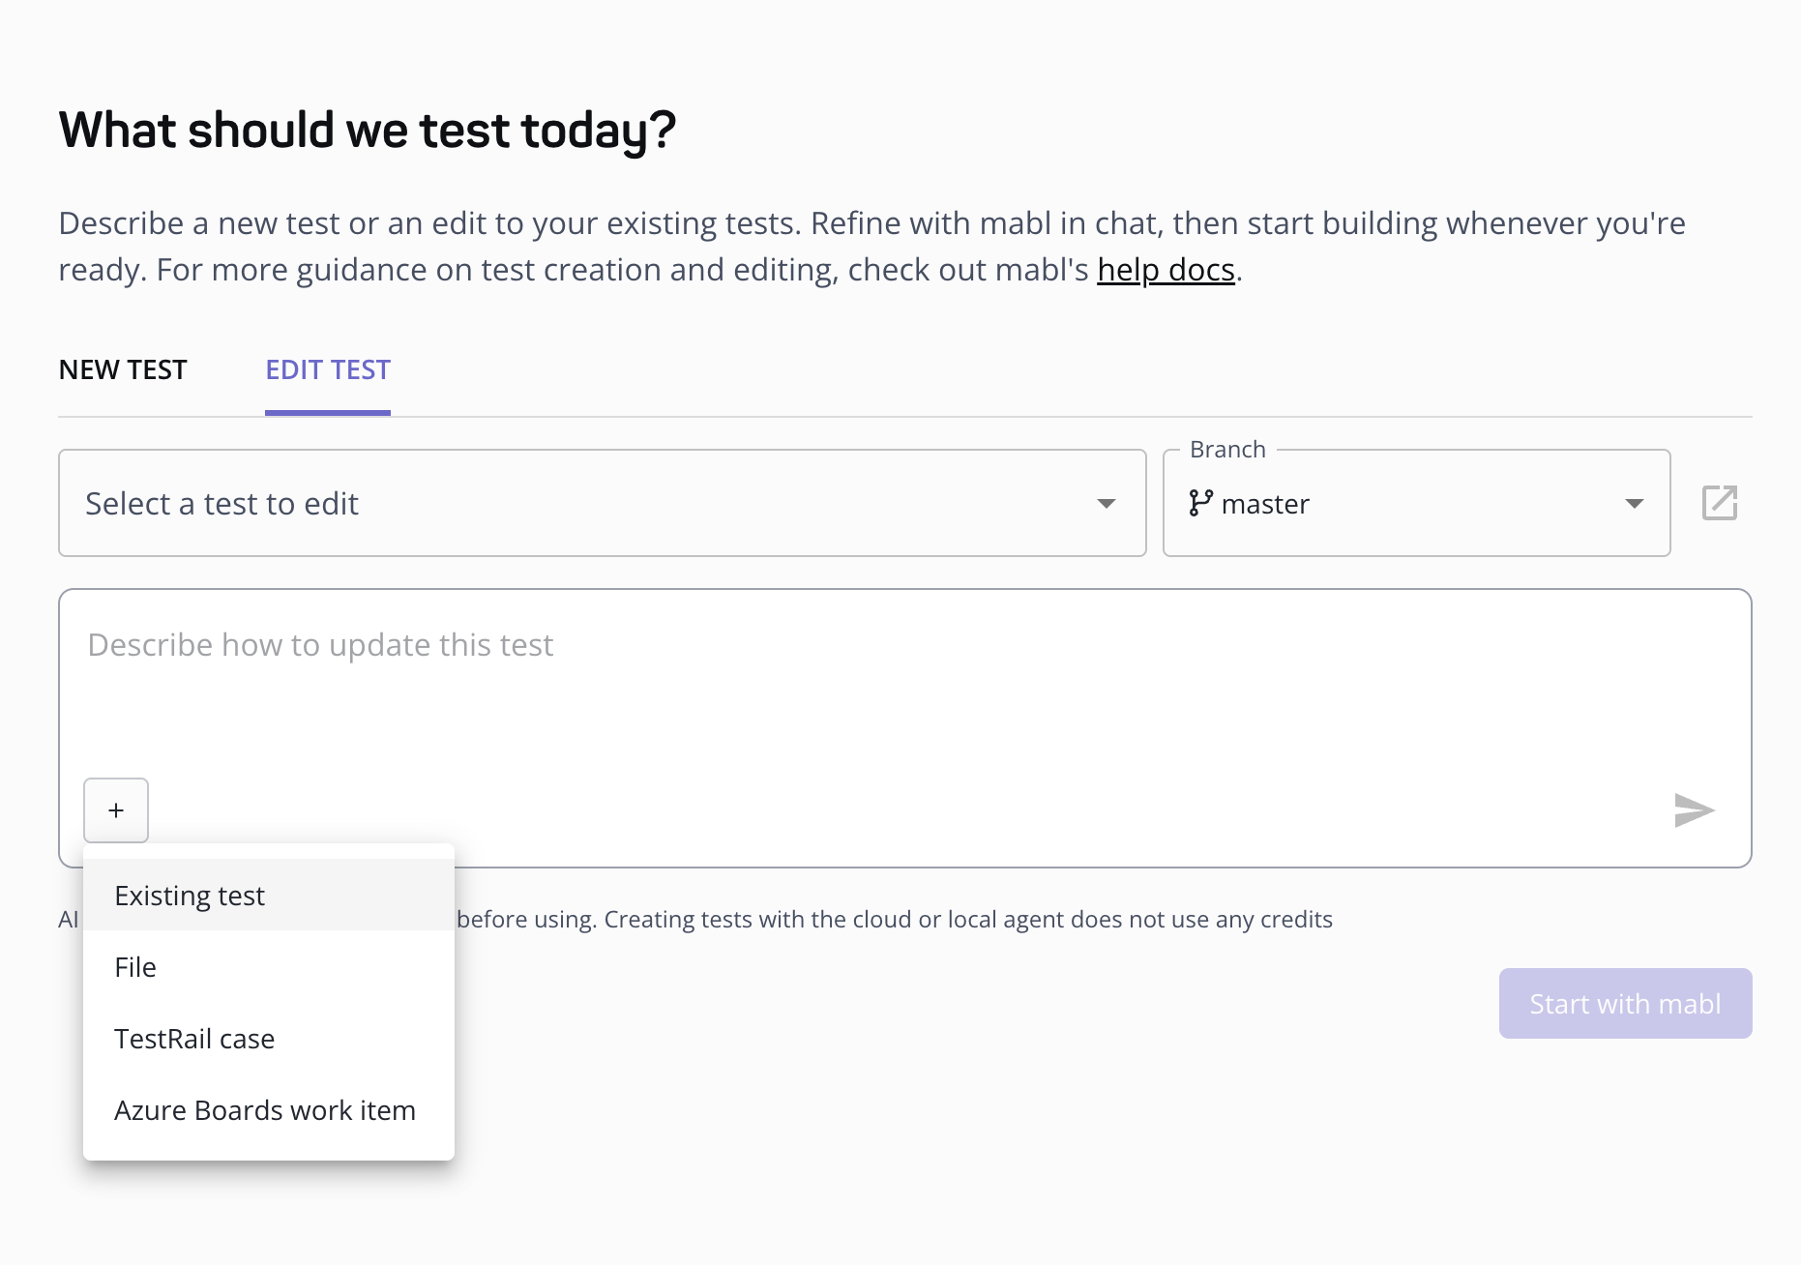This screenshot has height=1265, width=1801.
Task: Click the plus attachment button
Action: pyautogui.click(x=116, y=810)
